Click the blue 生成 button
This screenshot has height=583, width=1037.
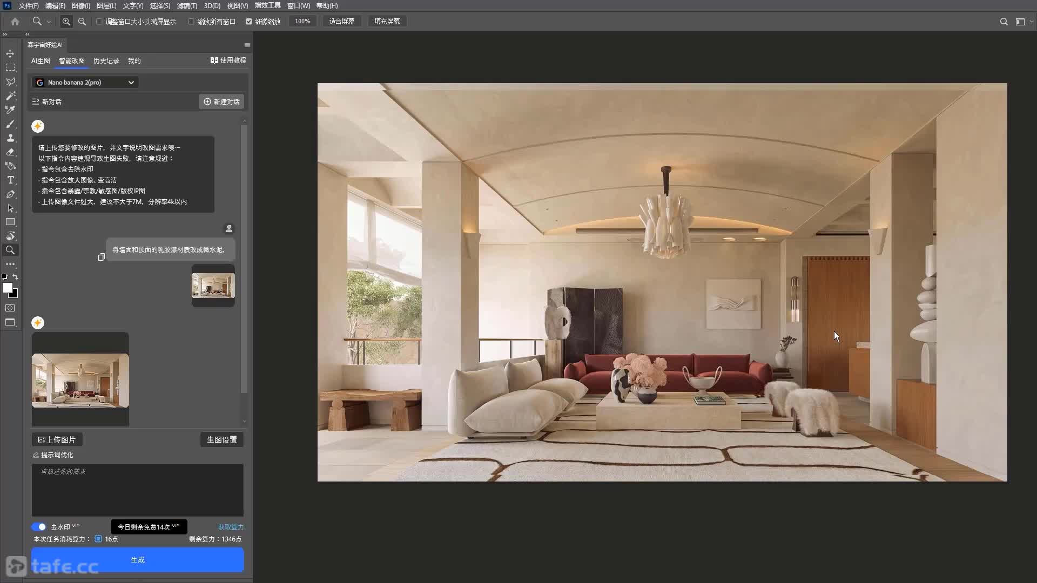point(138,560)
